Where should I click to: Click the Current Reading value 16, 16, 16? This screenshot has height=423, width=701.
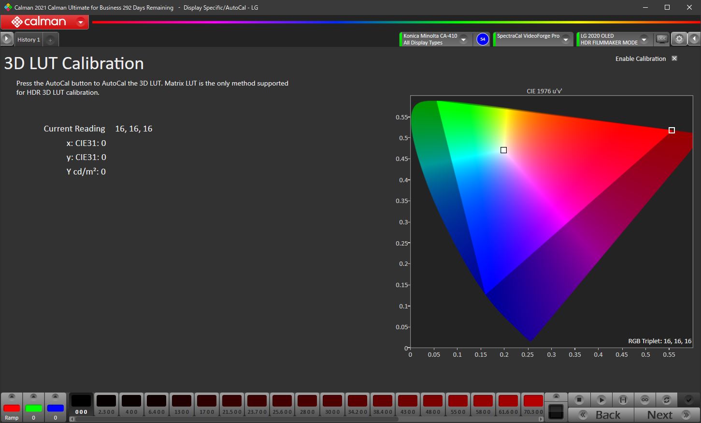[x=134, y=129]
